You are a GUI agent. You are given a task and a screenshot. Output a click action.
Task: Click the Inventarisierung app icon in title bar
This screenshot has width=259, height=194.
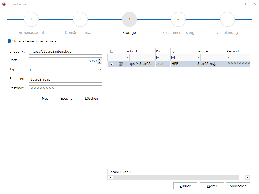[4, 4]
